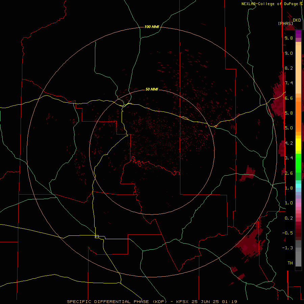Image resolution: width=304 pixels, height=304 pixels.
Task: Click the 100 NMI range ring label
Action: pos(152,27)
